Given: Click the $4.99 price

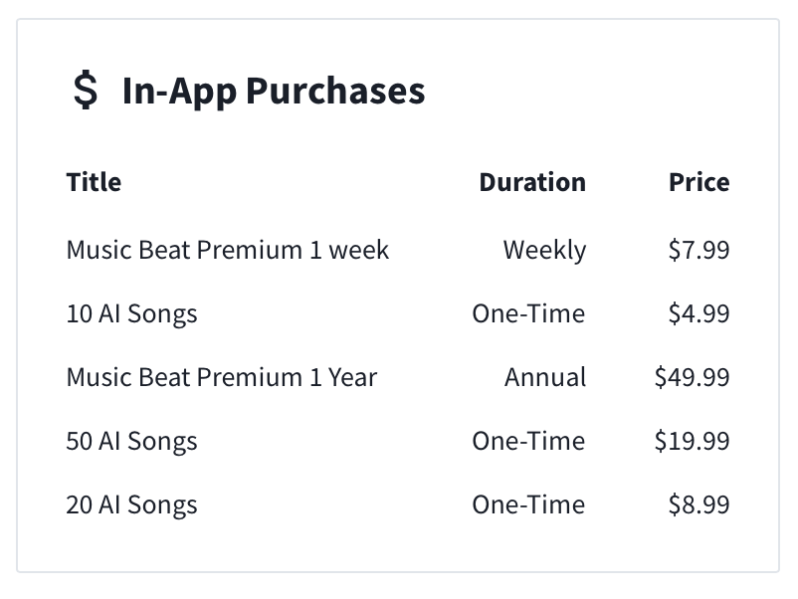Looking at the screenshot, I should [698, 313].
